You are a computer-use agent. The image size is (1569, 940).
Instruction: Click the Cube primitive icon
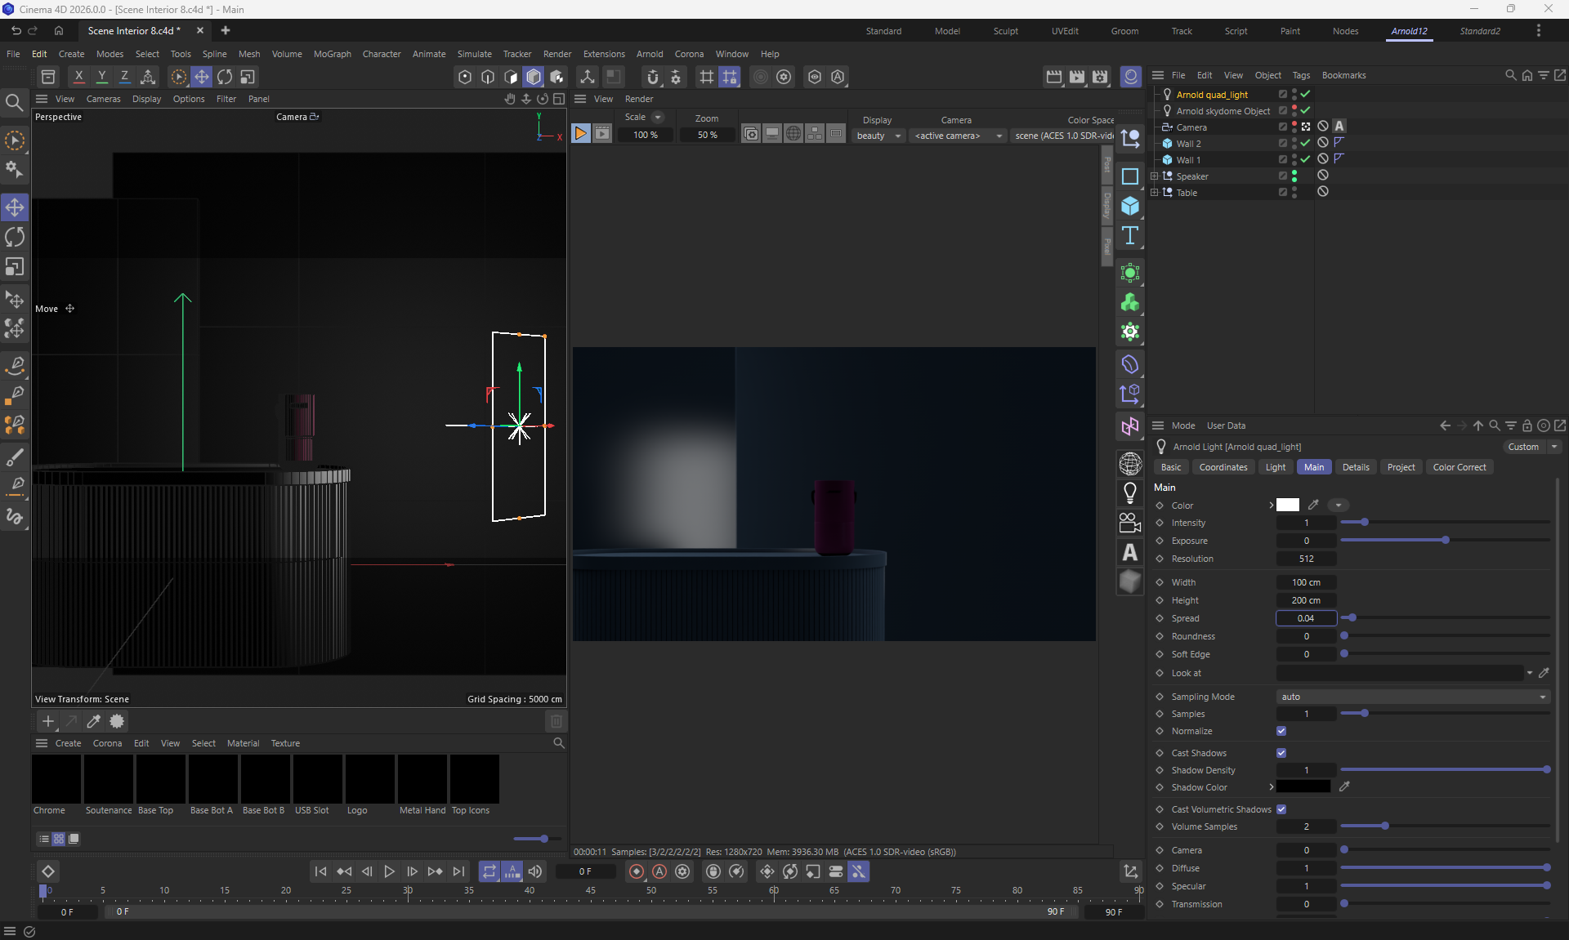pyautogui.click(x=1130, y=206)
